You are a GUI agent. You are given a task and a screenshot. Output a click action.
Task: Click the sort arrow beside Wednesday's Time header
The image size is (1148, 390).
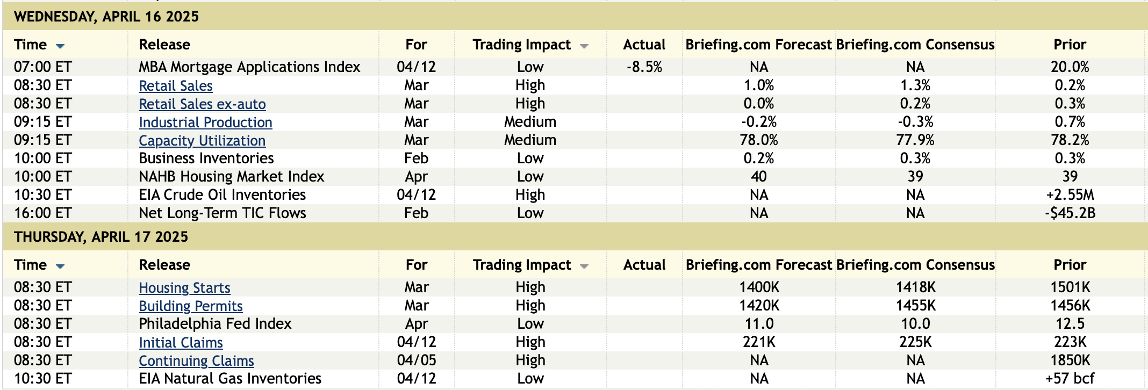tap(60, 46)
